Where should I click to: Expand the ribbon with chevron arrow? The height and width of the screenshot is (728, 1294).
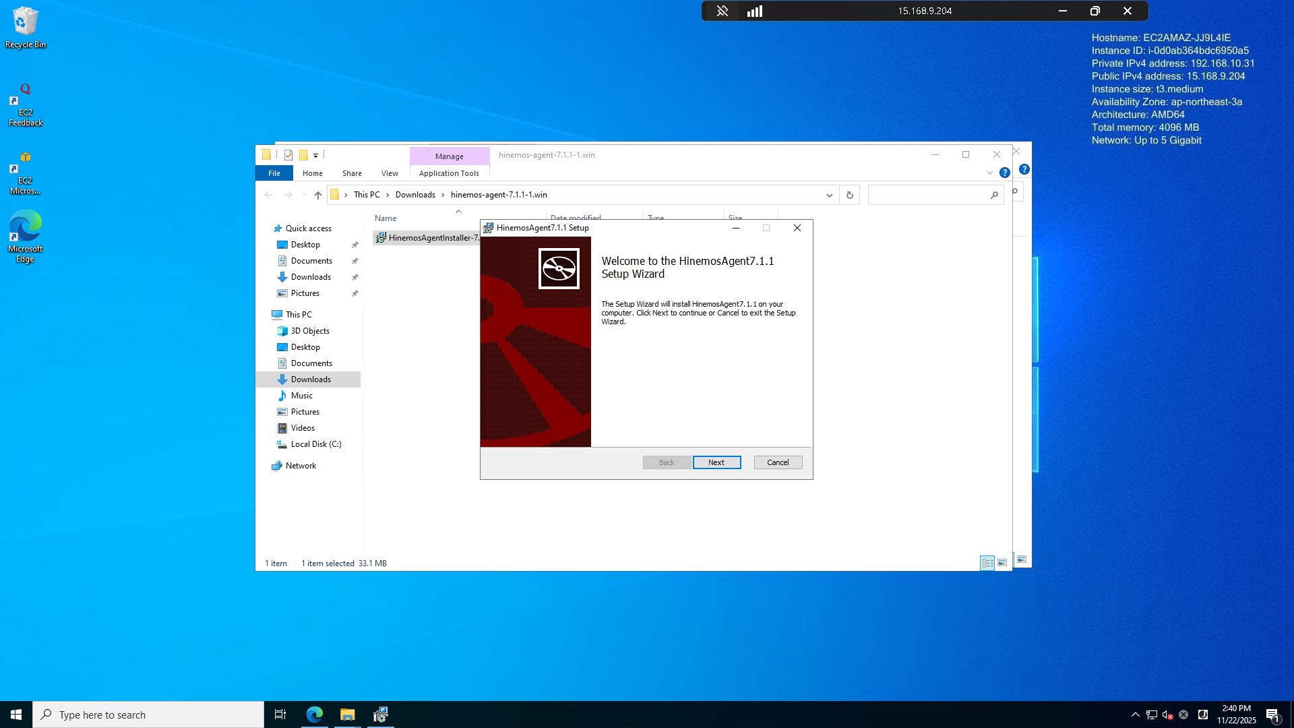point(990,173)
